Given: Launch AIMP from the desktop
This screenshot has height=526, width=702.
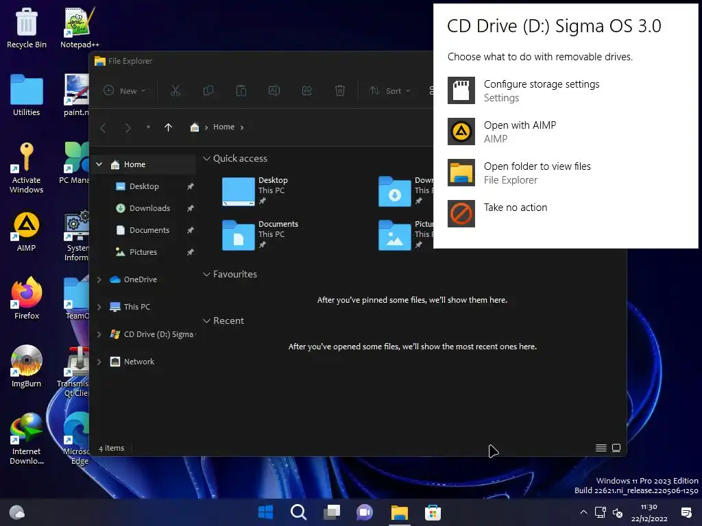Looking at the screenshot, I should 27,231.
